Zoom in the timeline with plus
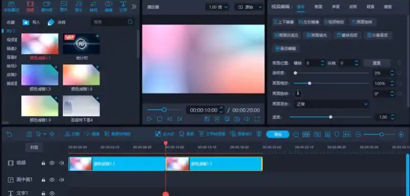The image size is (410, 196). click(x=400, y=134)
